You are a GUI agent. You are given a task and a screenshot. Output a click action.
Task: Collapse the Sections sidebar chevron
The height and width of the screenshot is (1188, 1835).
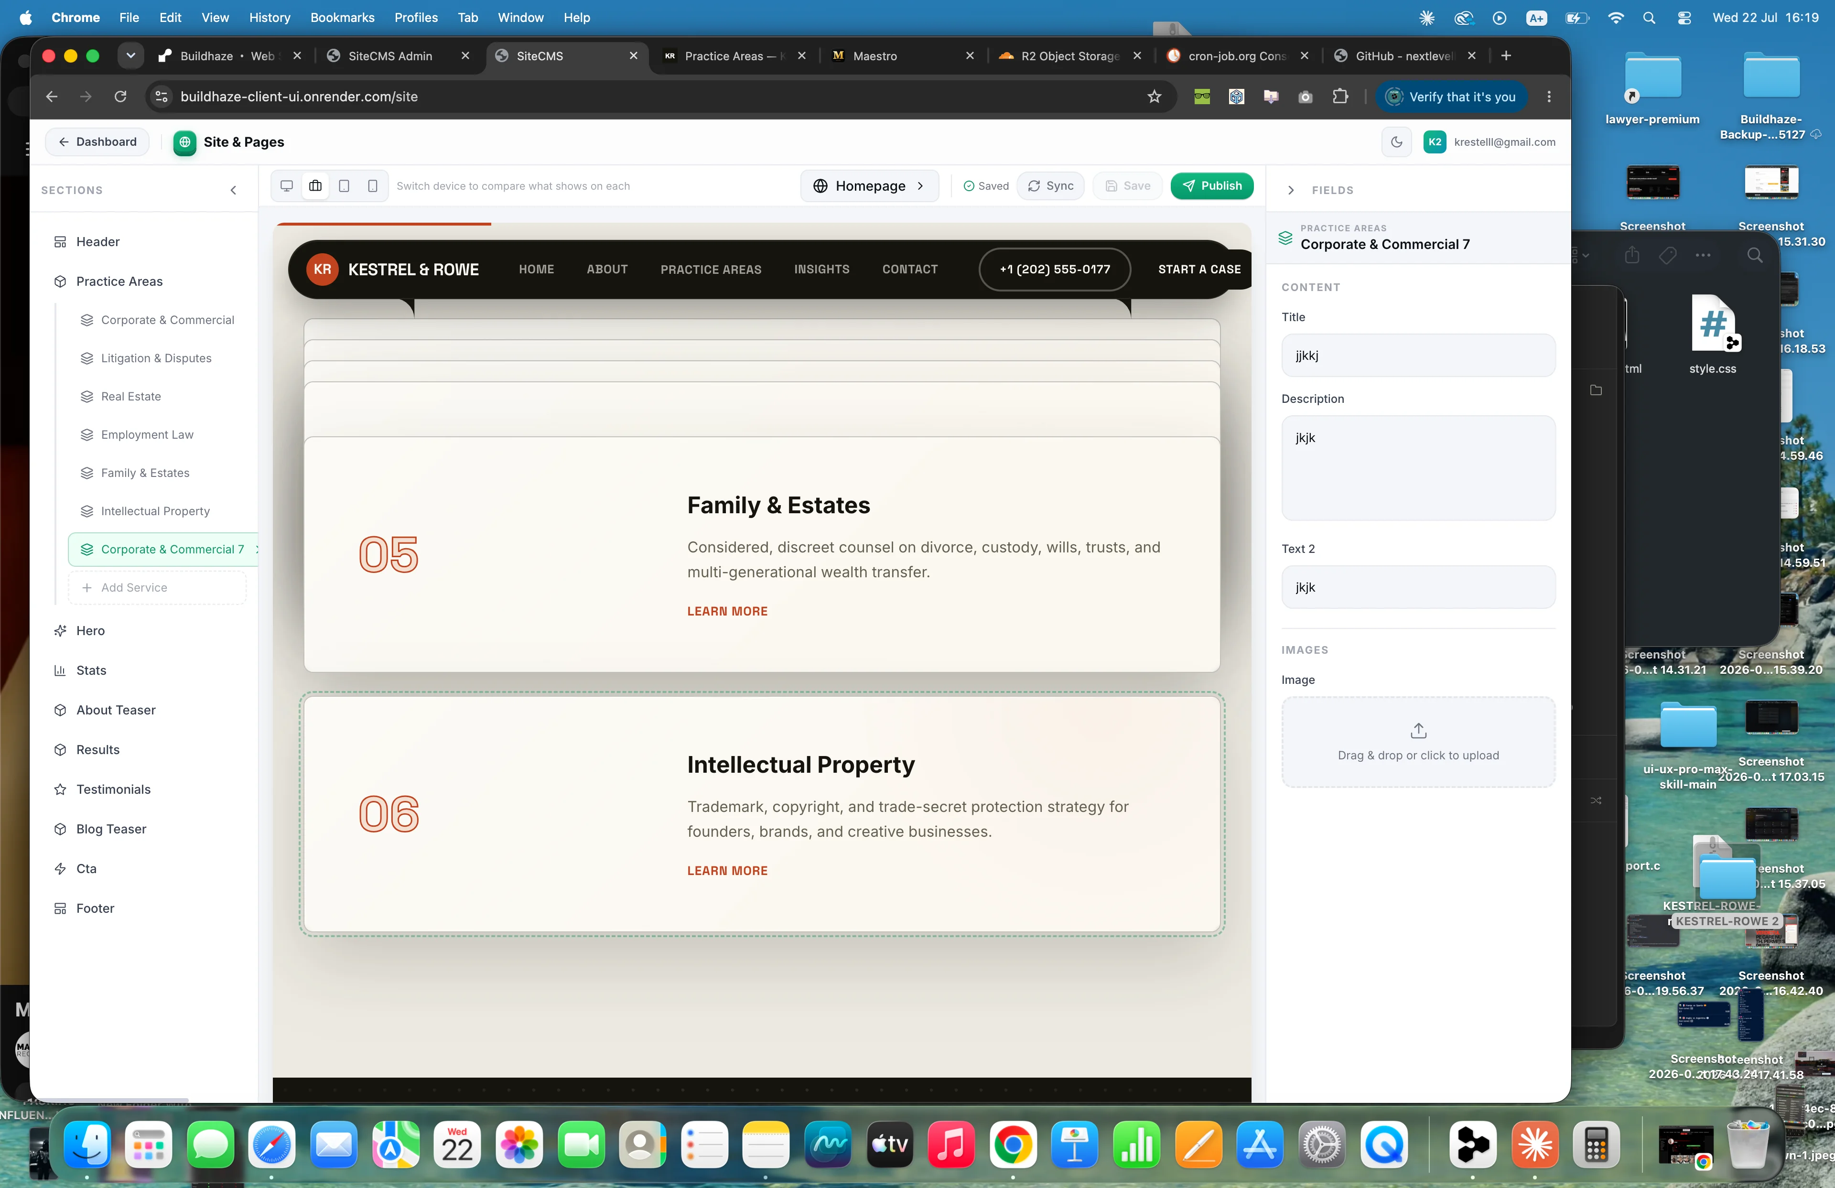[x=234, y=190]
